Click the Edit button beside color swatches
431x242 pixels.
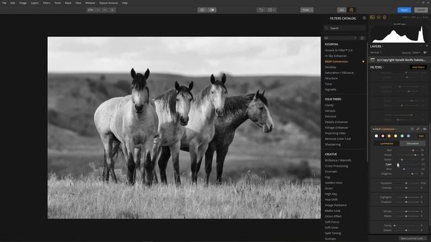[421, 136]
